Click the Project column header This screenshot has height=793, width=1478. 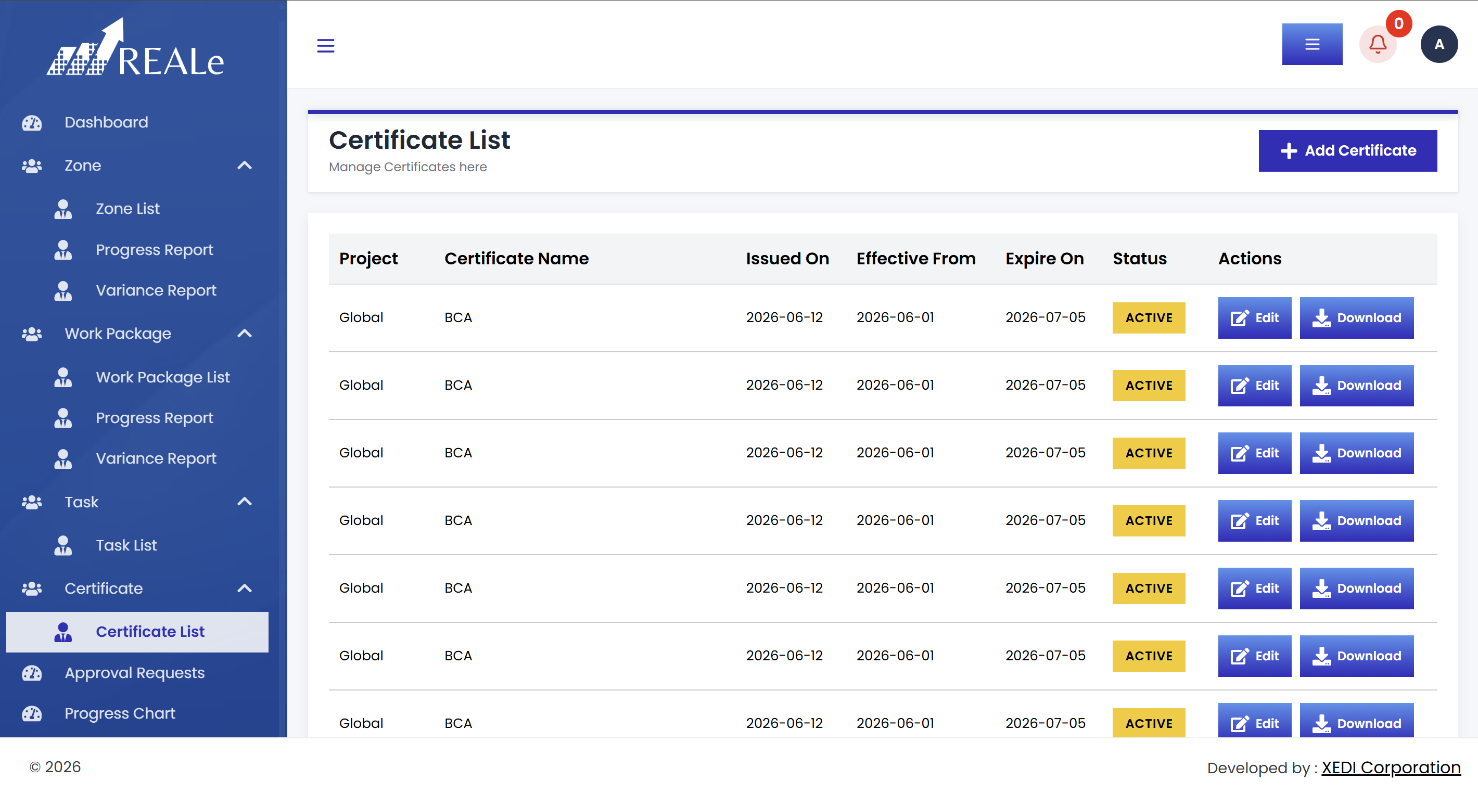click(x=368, y=259)
